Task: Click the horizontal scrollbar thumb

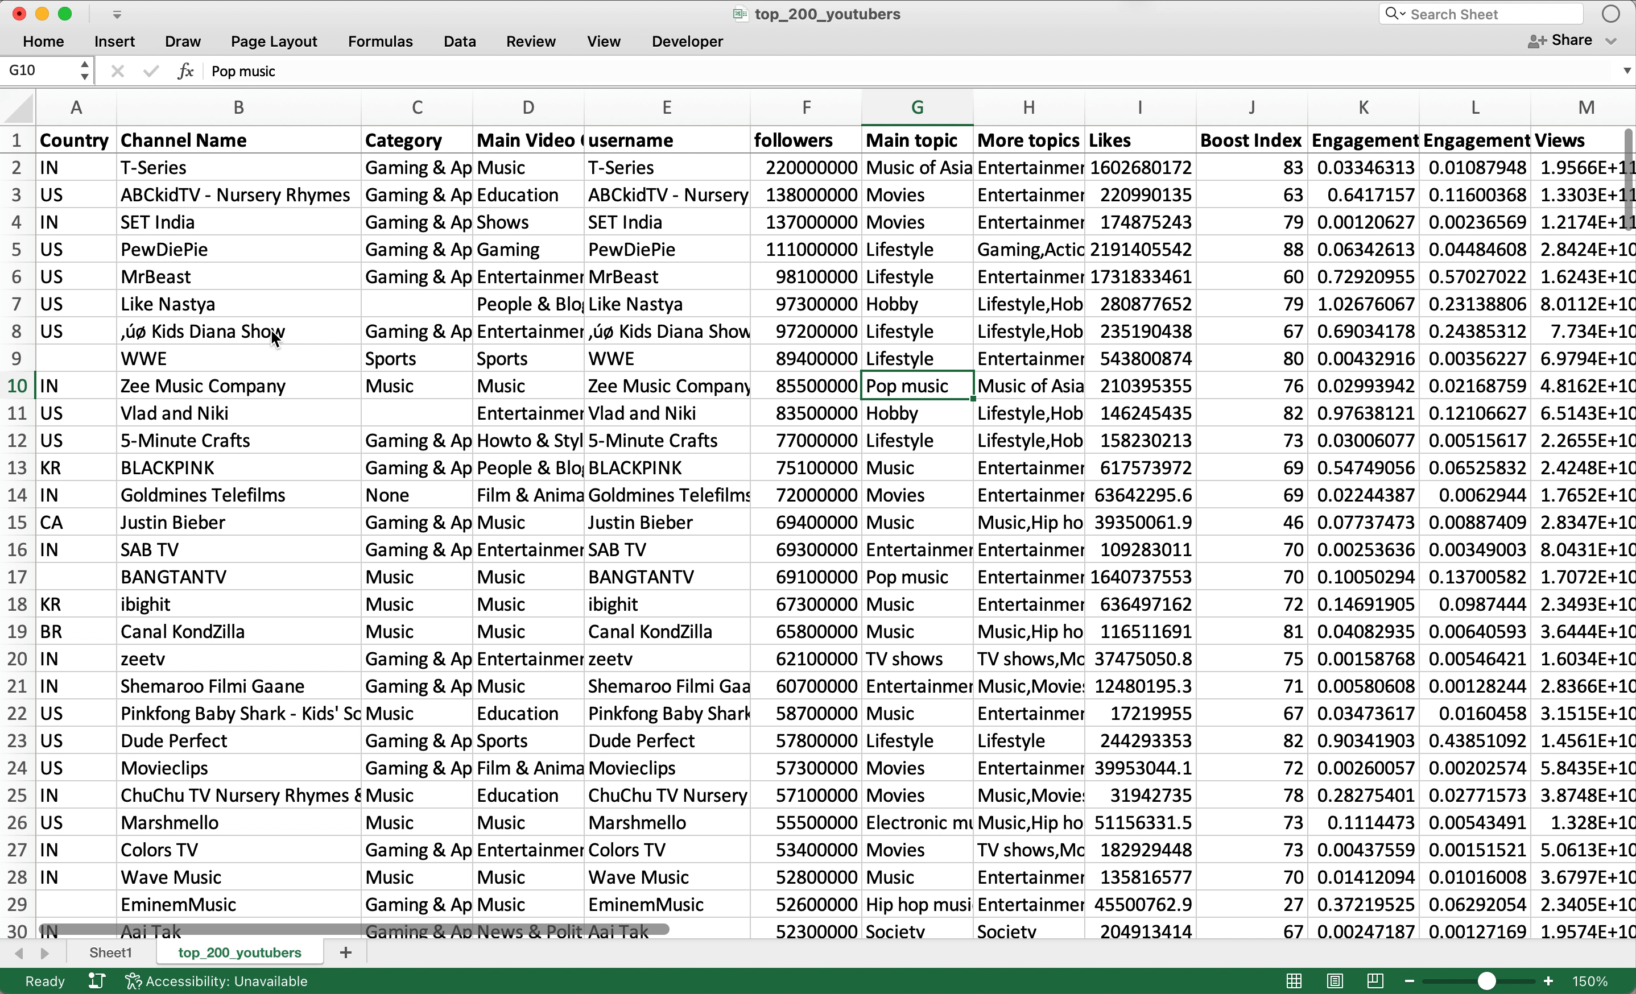Action: (x=353, y=929)
